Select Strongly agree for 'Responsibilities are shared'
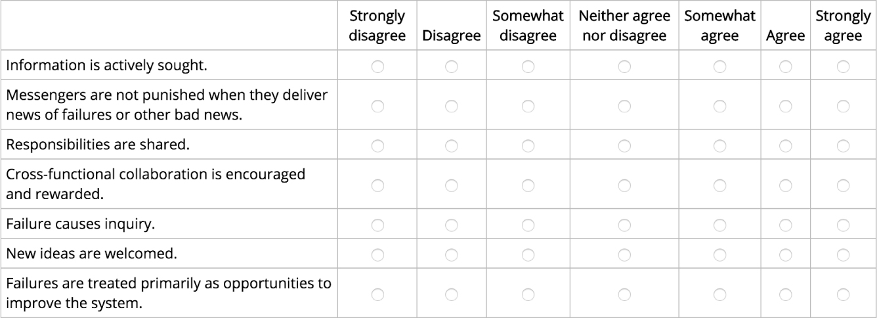The height and width of the screenshot is (318, 877). (843, 145)
